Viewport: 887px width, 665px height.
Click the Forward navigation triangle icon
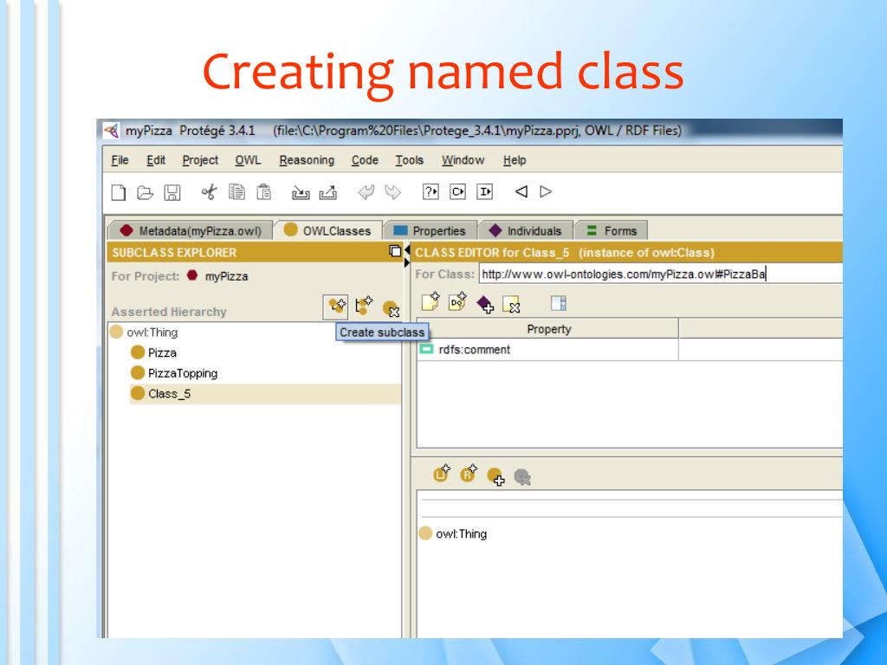coord(546,191)
